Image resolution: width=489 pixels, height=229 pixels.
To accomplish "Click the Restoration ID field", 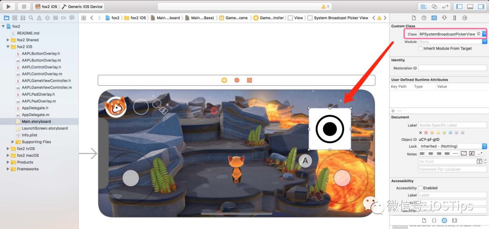I will [x=452, y=68].
